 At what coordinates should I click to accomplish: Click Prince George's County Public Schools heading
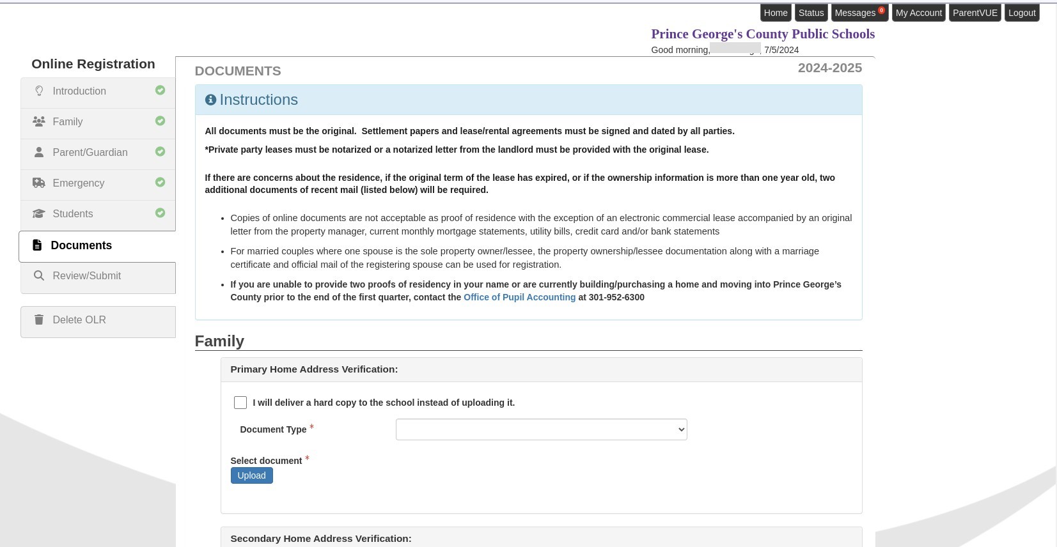point(763,34)
